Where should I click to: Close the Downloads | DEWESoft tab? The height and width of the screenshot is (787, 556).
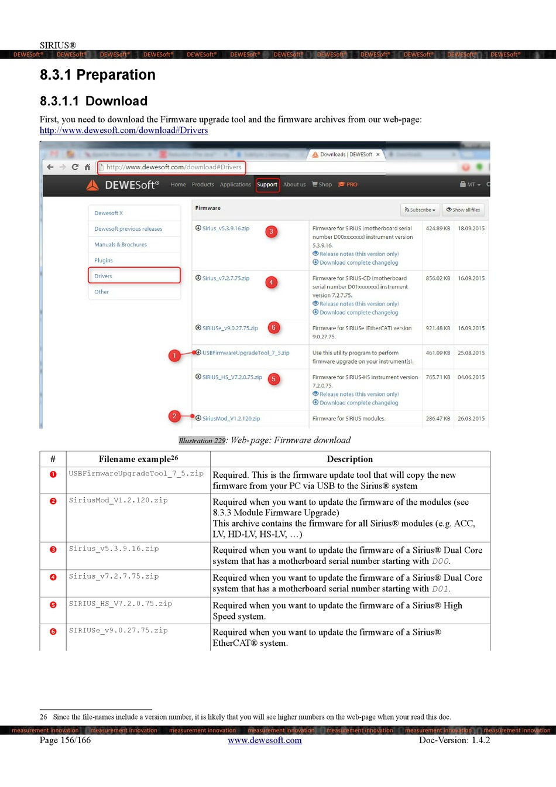[378, 155]
